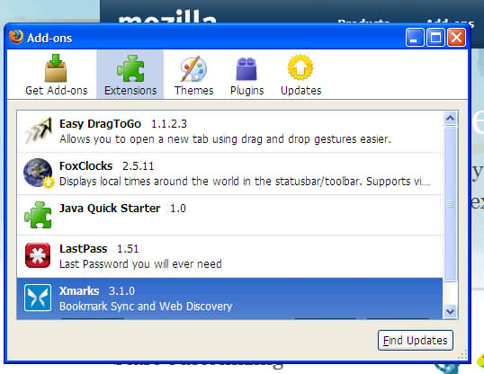484x374 pixels.
Task: Maximize the Add-ons window
Action: click(435, 38)
